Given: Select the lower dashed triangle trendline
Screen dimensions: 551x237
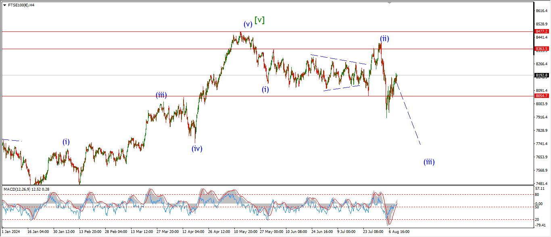Looking at the screenshot, I should tap(341, 88).
